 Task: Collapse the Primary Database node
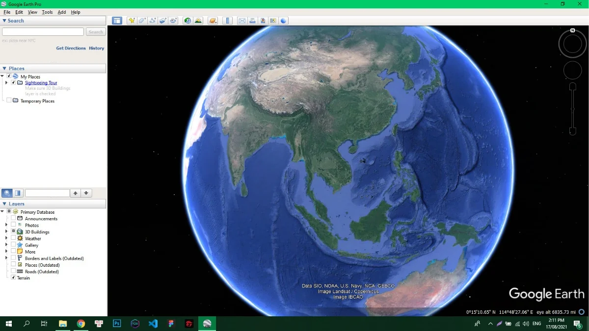point(2,212)
